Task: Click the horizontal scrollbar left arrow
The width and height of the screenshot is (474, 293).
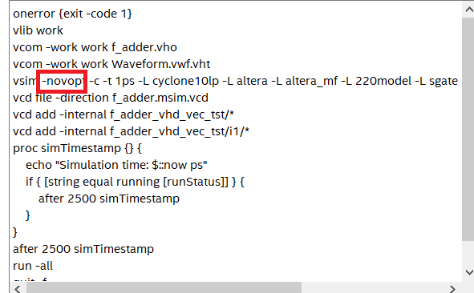Action: pos(18,289)
